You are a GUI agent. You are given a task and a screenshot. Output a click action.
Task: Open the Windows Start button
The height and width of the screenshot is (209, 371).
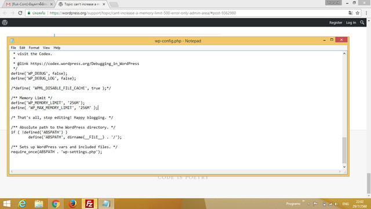[7, 204]
